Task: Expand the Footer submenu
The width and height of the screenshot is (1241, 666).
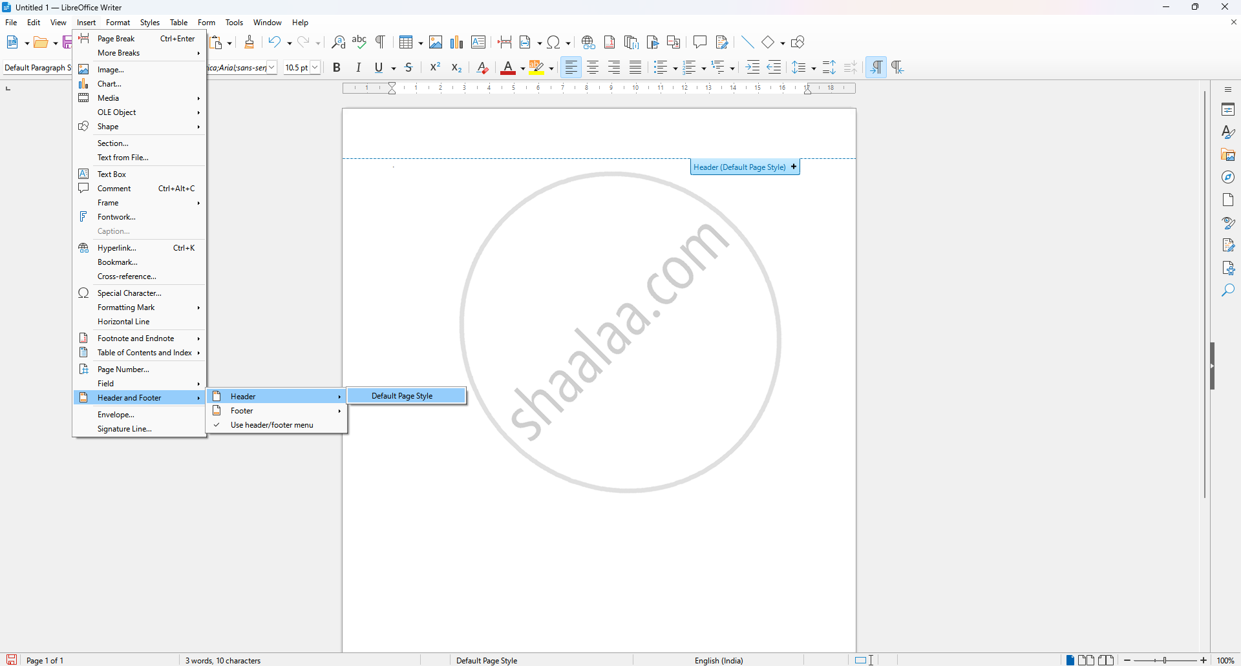Action: (277, 411)
